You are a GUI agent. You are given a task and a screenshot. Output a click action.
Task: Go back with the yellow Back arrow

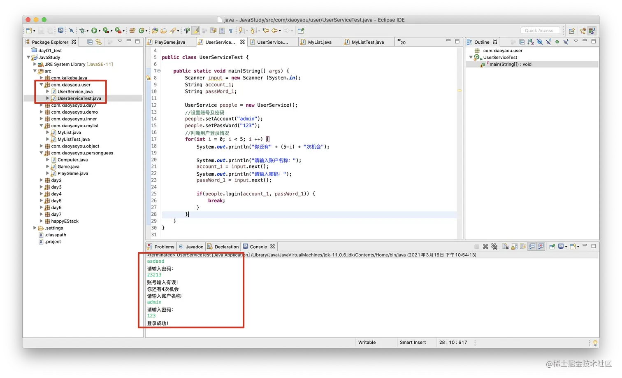click(274, 30)
